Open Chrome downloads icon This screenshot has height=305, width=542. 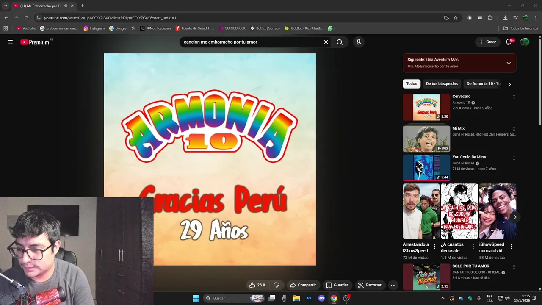click(505, 18)
